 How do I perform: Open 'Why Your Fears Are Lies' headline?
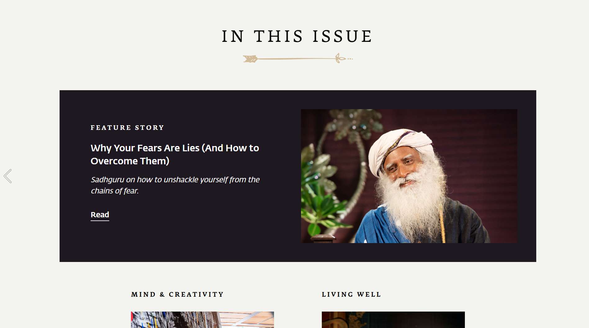point(175,154)
